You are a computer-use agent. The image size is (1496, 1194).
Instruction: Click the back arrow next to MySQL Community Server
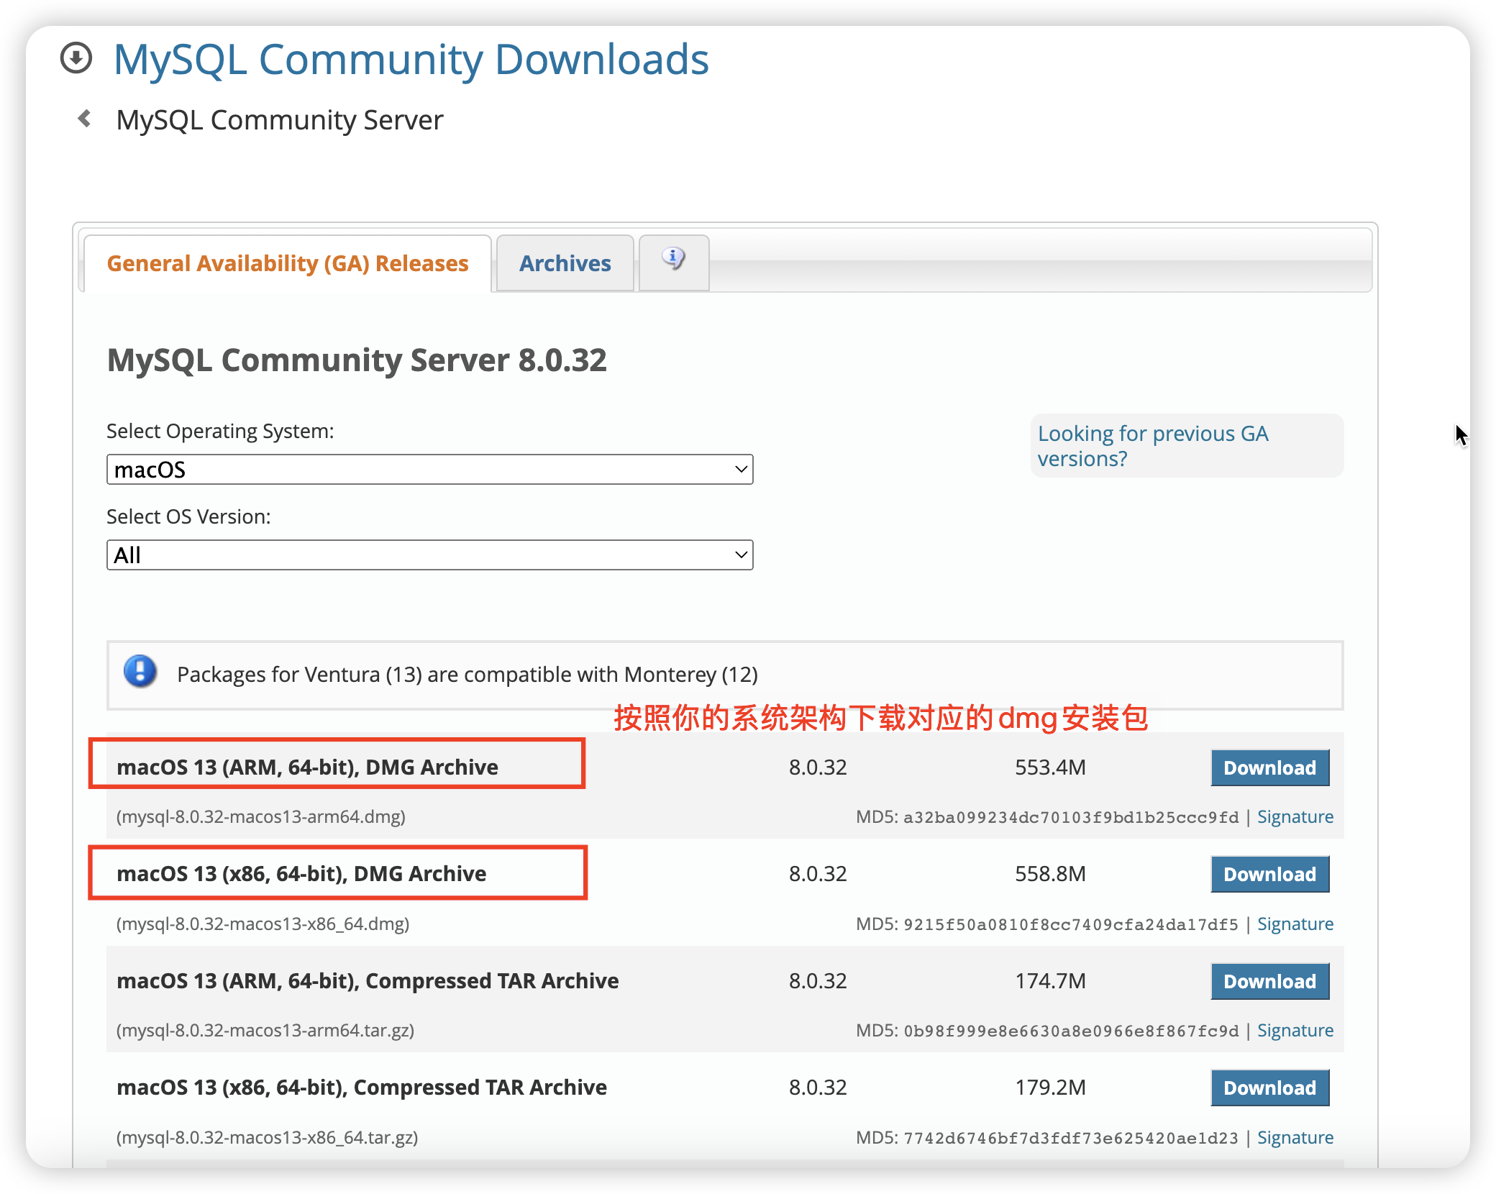(85, 119)
